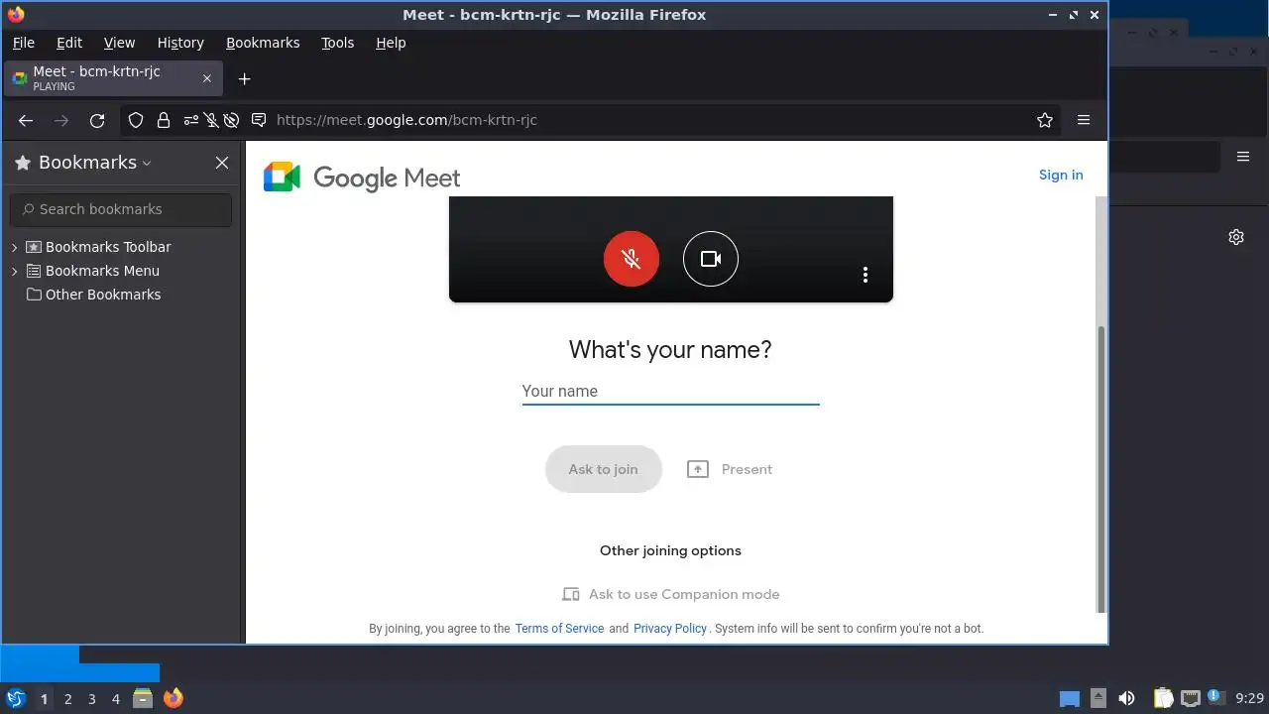This screenshot has height=714, width=1269.
Task: Open the History menu
Action: pos(180,43)
